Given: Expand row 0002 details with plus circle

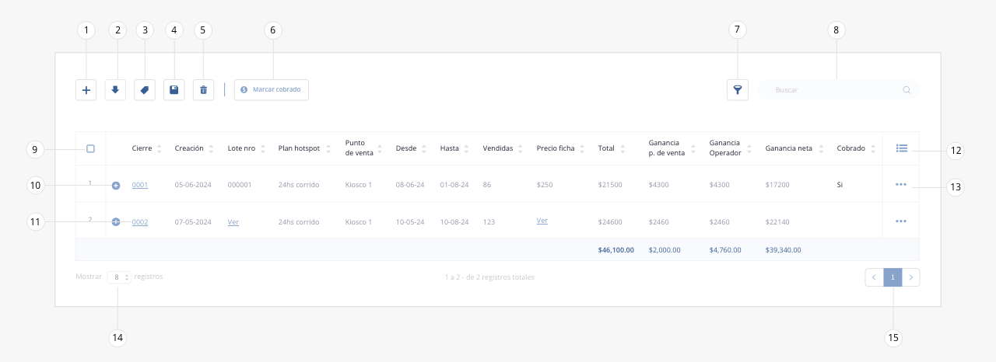Looking at the screenshot, I should pyautogui.click(x=116, y=222).
